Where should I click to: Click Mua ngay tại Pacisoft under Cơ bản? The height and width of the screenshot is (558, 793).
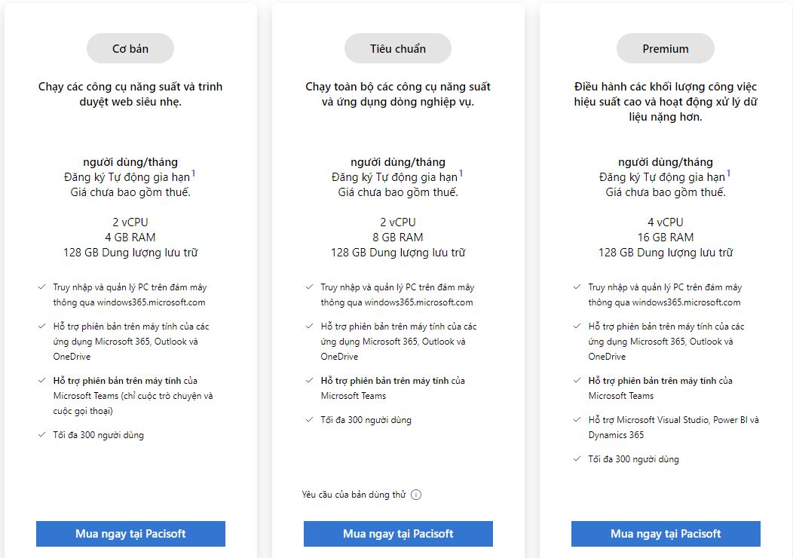(130, 534)
